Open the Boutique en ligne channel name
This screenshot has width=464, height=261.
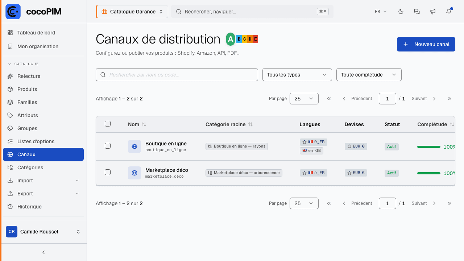(x=166, y=144)
